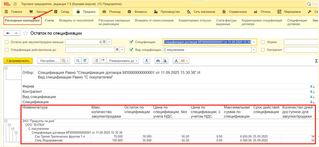Click the back navigation arrow
The height and width of the screenshot is (147, 319).
tap(8, 33)
